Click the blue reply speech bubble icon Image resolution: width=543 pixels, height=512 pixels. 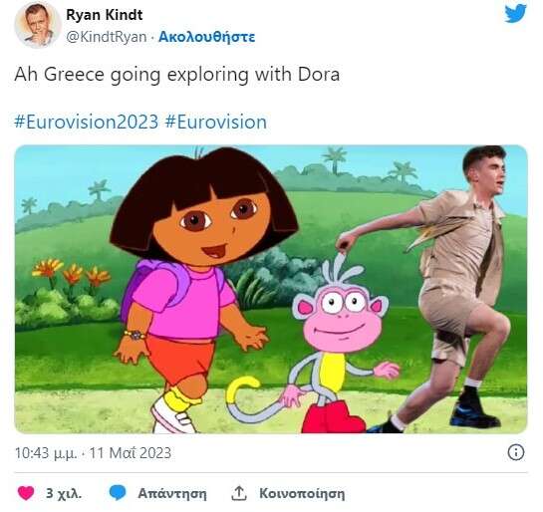click(x=118, y=493)
